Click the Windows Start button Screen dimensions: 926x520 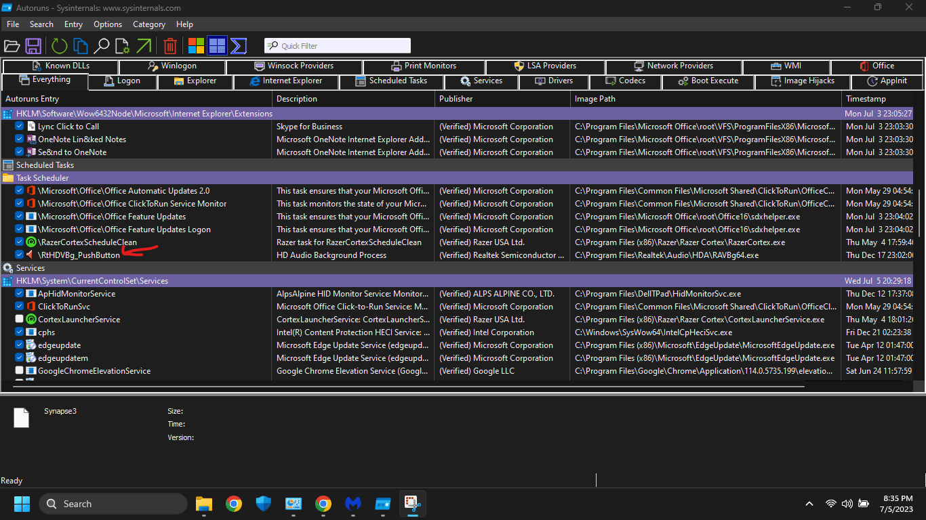(22, 504)
